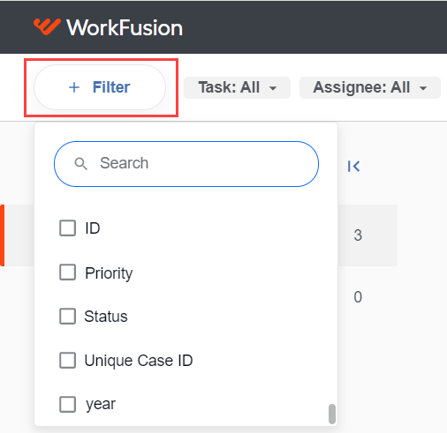The image size is (447, 433).
Task: Tick the Status checkbox
Action: click(67, 317)
